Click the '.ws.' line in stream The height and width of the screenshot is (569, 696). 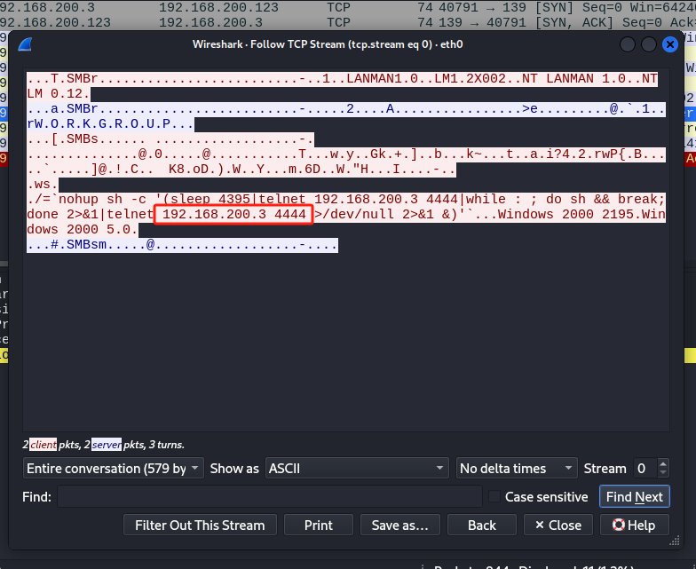pyautogui.click(x=43, y=185)
